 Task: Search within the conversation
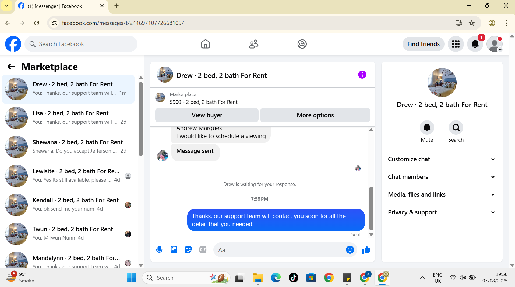click(456, 127)
